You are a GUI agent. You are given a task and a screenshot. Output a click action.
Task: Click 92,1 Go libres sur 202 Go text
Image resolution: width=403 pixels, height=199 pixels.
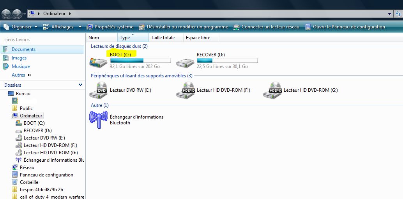tap(135, 66)
